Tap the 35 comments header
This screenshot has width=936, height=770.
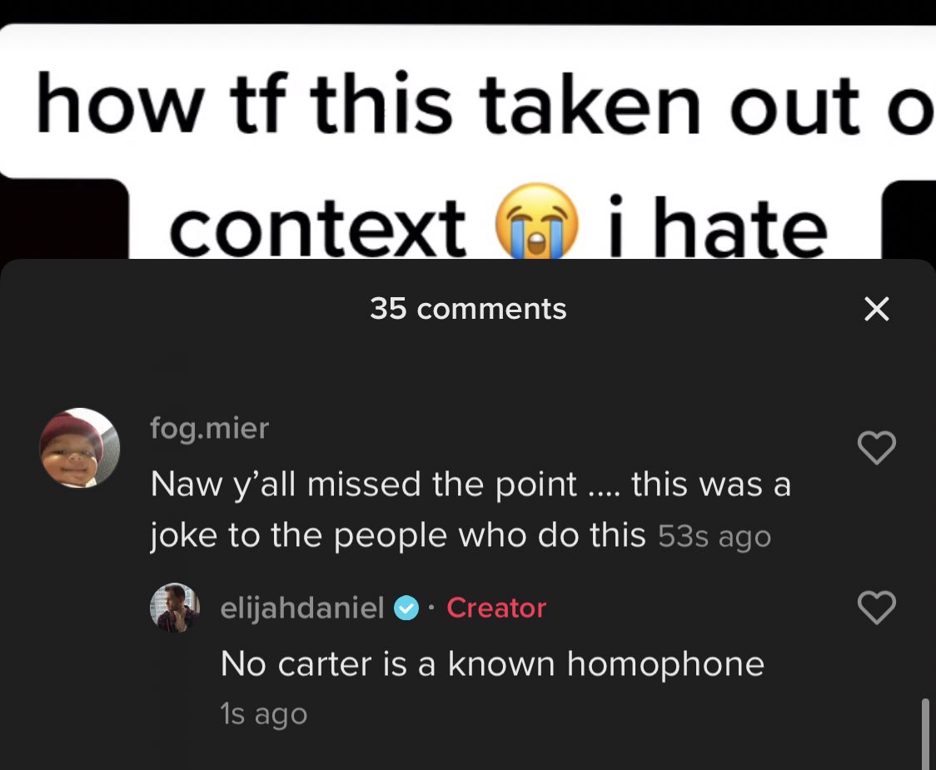(468, 309)
